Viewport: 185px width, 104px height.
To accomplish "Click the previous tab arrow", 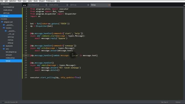I will coord(24,5).
